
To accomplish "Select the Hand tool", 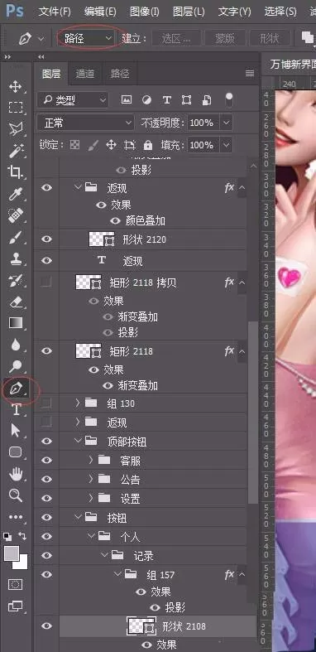I will tap(16, 474).
